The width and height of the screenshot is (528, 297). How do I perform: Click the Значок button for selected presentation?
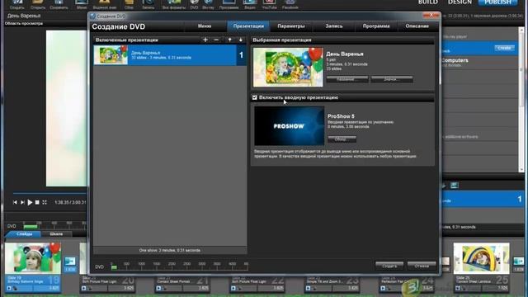point(392,79)
